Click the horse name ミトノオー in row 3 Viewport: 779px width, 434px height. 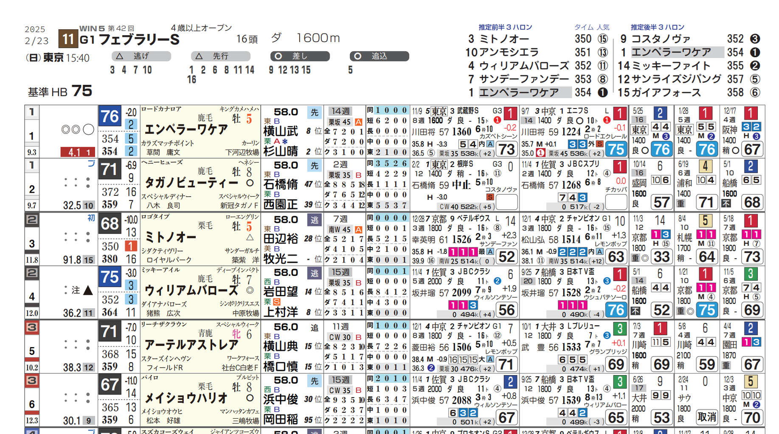[171, 237]
